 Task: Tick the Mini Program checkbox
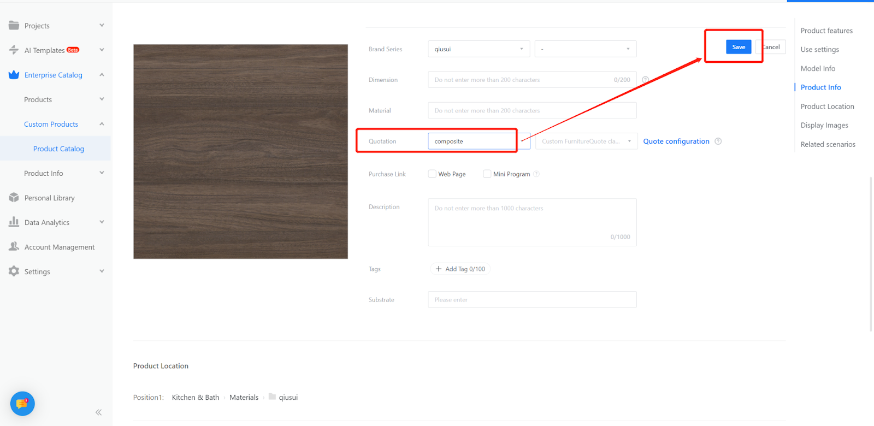pos(487,174)
